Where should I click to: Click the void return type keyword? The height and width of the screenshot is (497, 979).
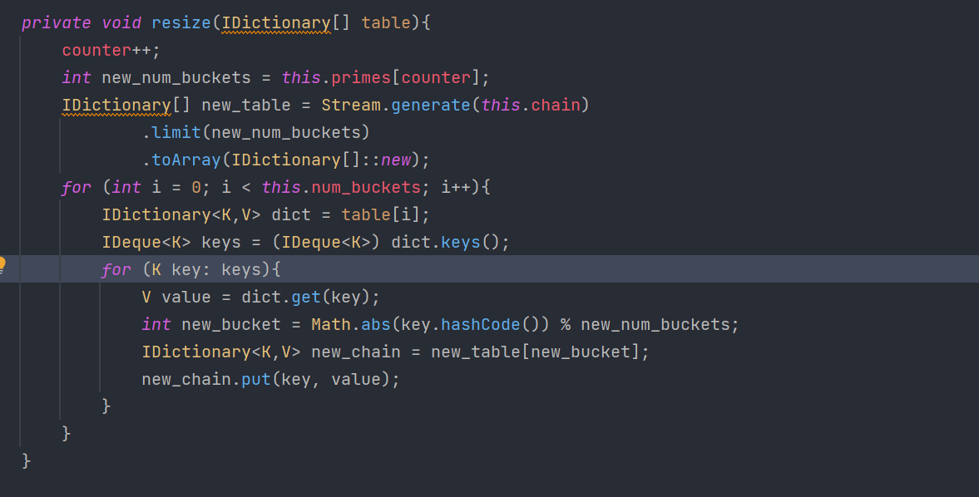coord(121,23)
